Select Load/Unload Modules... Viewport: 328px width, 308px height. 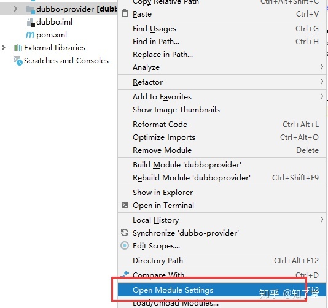tap(222, 302)
